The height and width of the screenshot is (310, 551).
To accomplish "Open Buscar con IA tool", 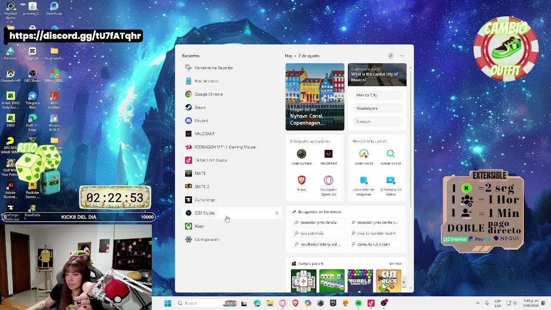I will (x=390, y=157).
